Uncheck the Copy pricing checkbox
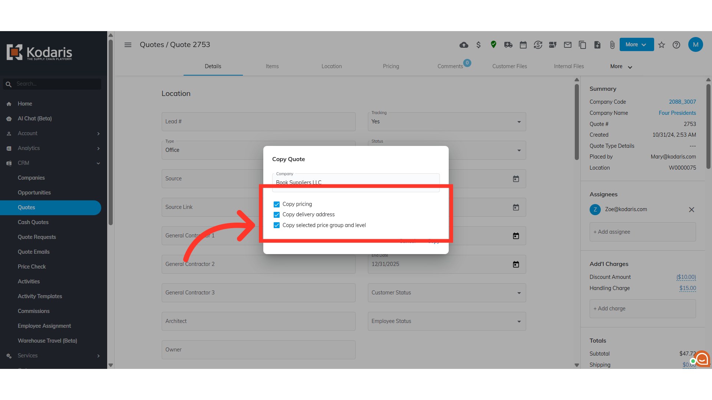The height and width of the screenshot is (400, 712). [x=277, y=204]
